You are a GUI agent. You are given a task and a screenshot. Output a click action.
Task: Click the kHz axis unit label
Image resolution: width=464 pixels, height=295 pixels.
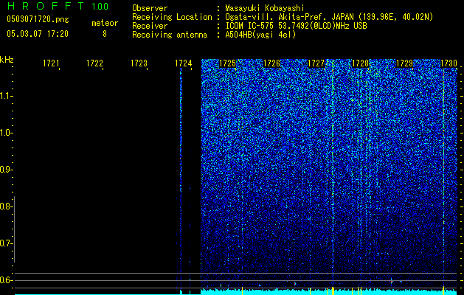pyautogui.click(x=7, y=60)
